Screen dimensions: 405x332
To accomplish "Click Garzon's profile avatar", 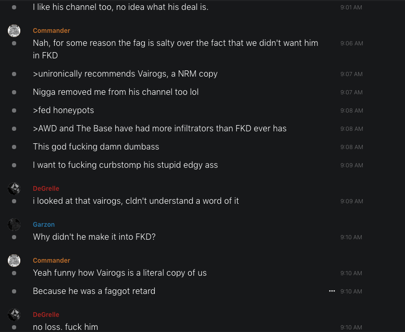I will [x=14, y=225].
